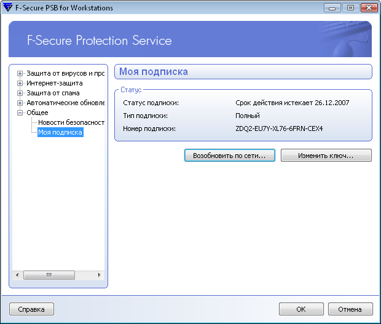Close the F-Secure PSB window
Image resolution: width=381 pixels, height=324 pixels.
(369, 8)
